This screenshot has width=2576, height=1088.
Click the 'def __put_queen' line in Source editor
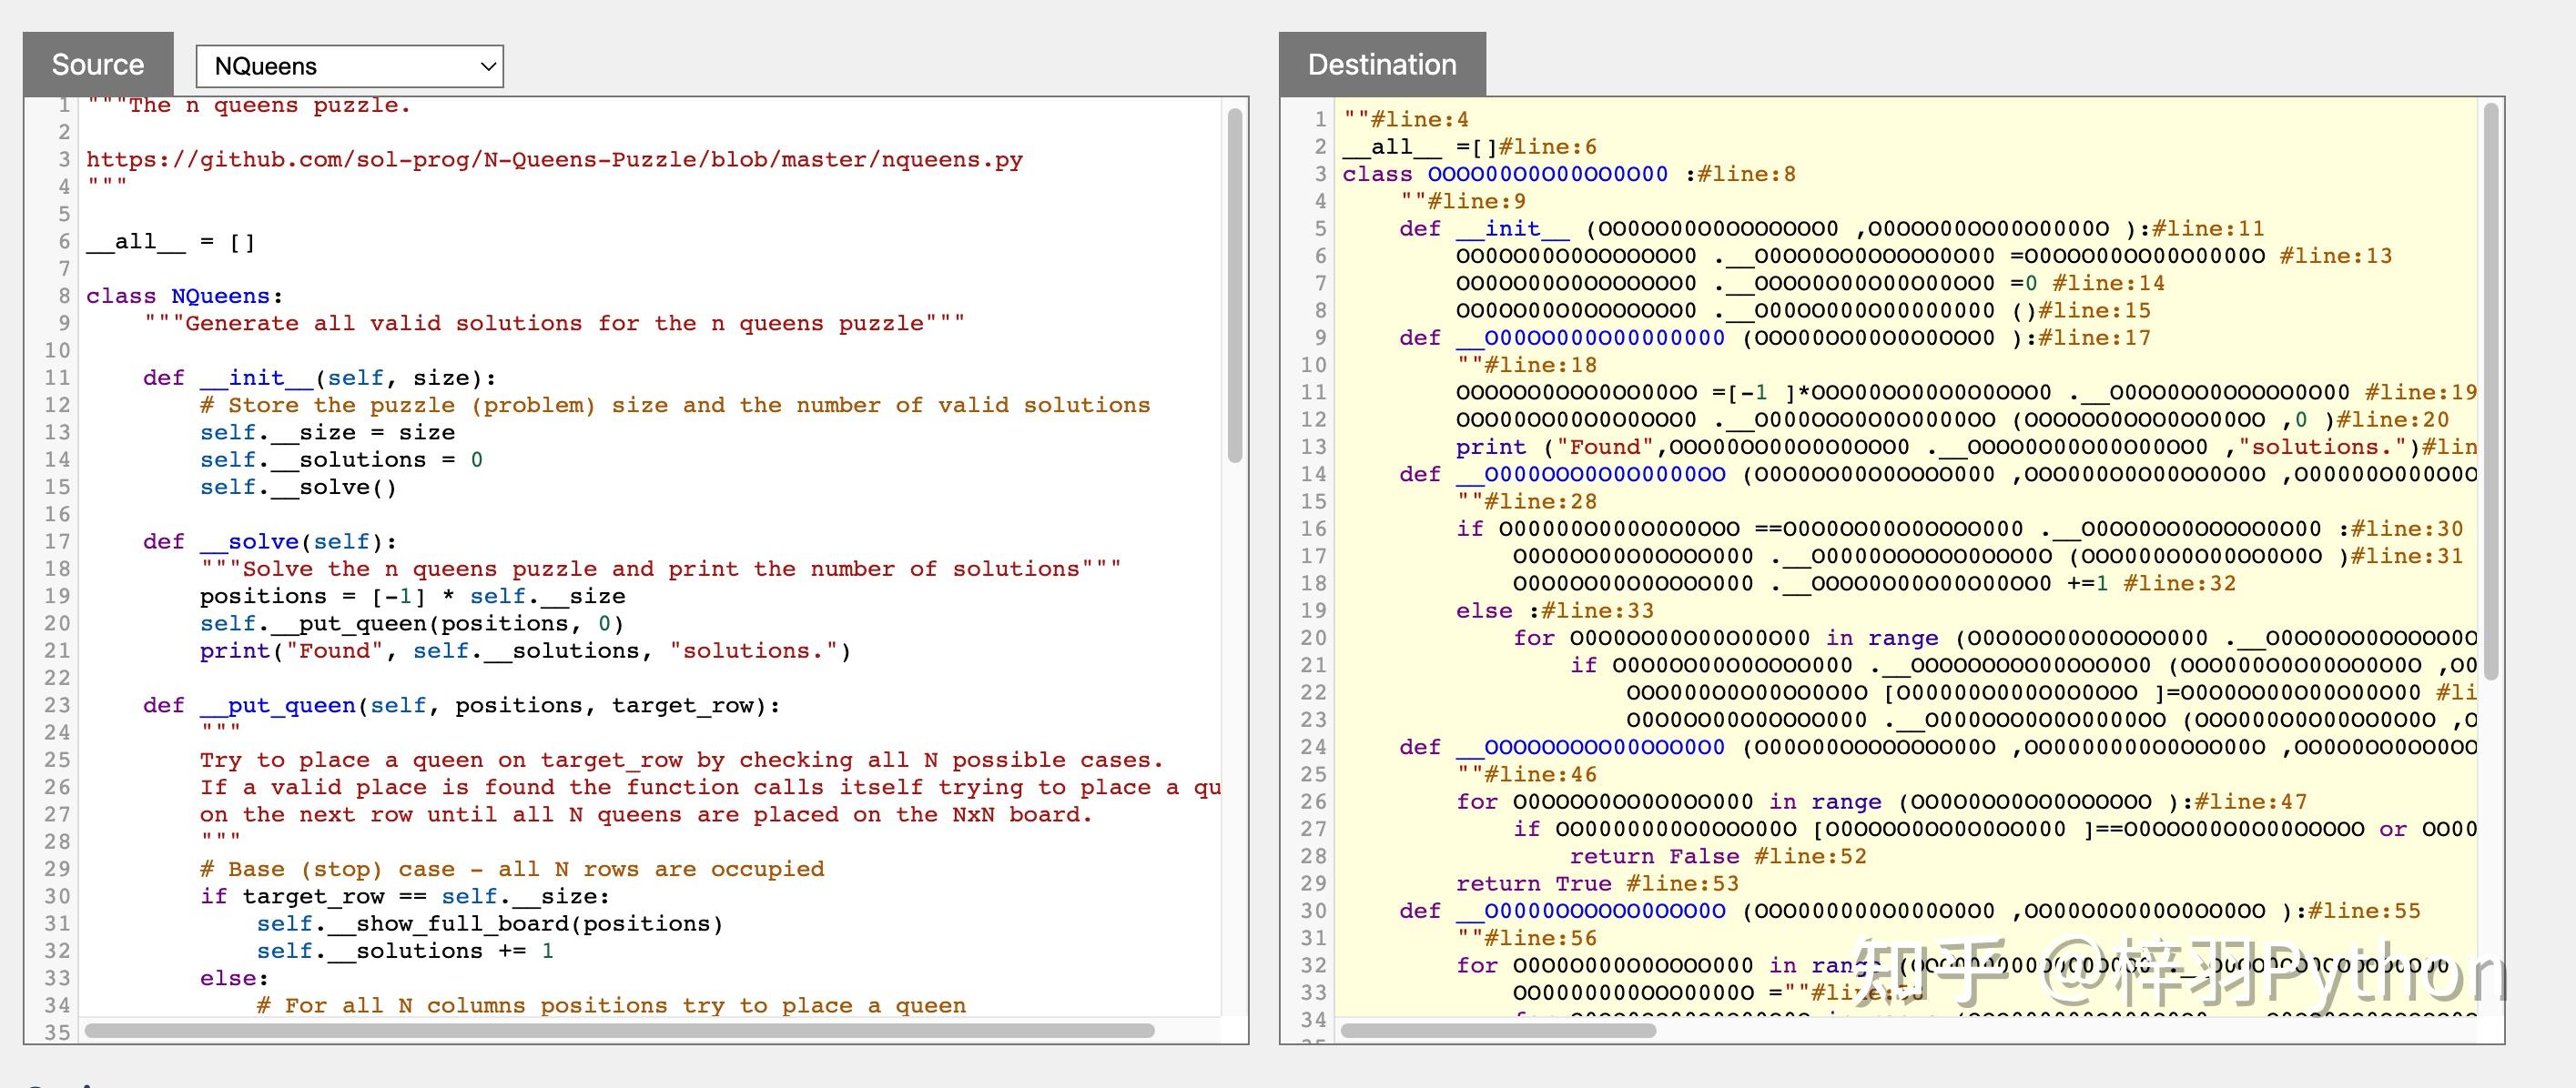pos(460,706)
